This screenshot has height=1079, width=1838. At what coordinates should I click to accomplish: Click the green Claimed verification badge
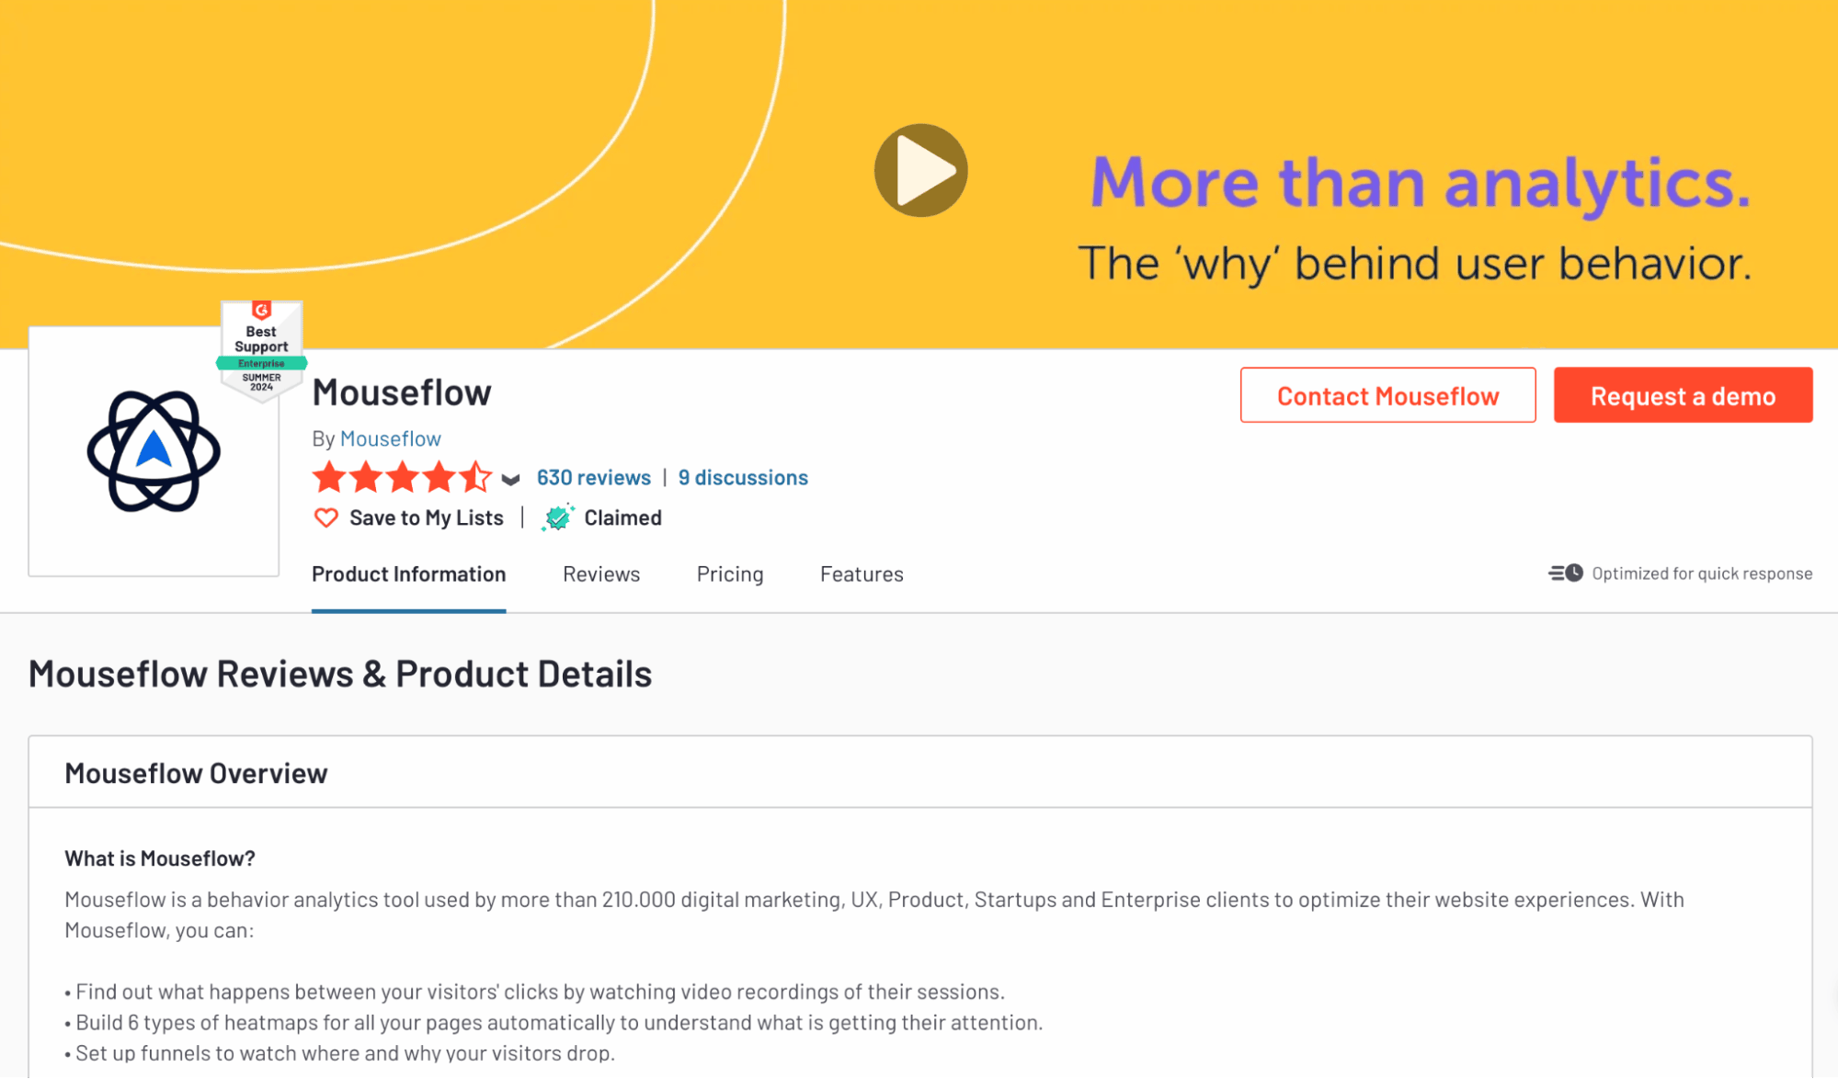pyautogui.click(x=558, y=517)
